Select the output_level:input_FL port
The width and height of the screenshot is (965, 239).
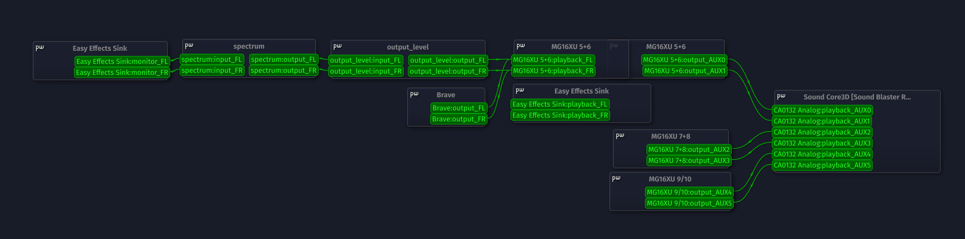[366, 60]
